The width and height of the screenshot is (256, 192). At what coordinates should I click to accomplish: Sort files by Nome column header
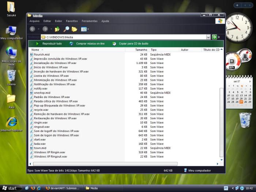pos(77,50)
